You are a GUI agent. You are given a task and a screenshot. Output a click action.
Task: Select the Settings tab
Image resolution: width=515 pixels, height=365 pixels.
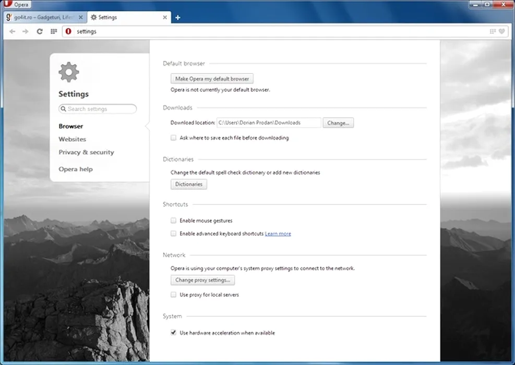129,17
